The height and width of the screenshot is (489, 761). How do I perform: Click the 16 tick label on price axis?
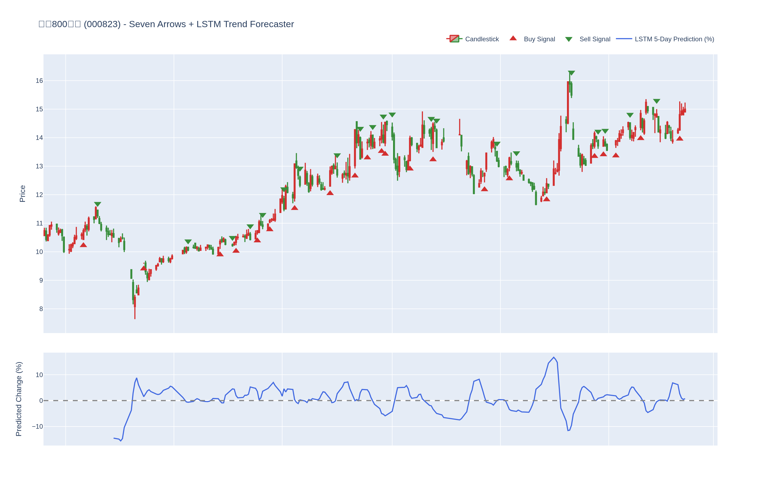pyautogui.click(x=39, y=81)
